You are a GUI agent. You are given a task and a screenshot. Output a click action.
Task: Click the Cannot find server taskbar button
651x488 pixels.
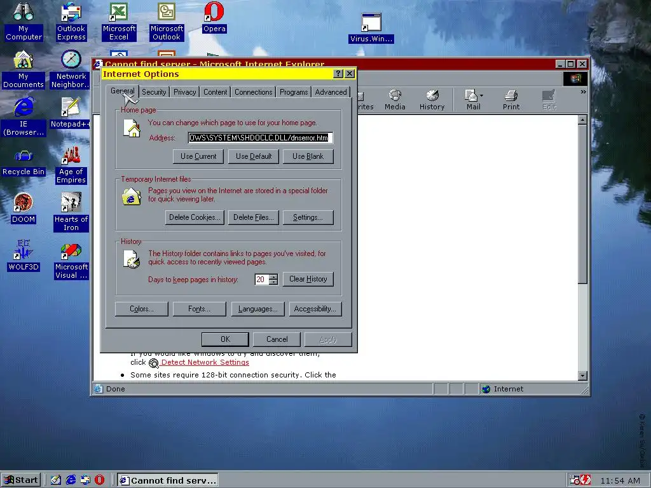[168, 480]
